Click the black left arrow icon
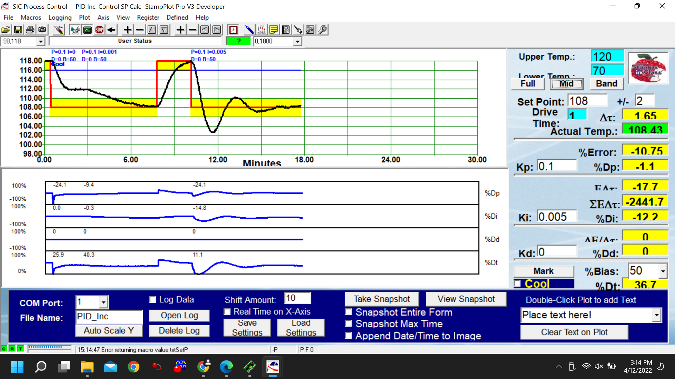 coord(112,30)
